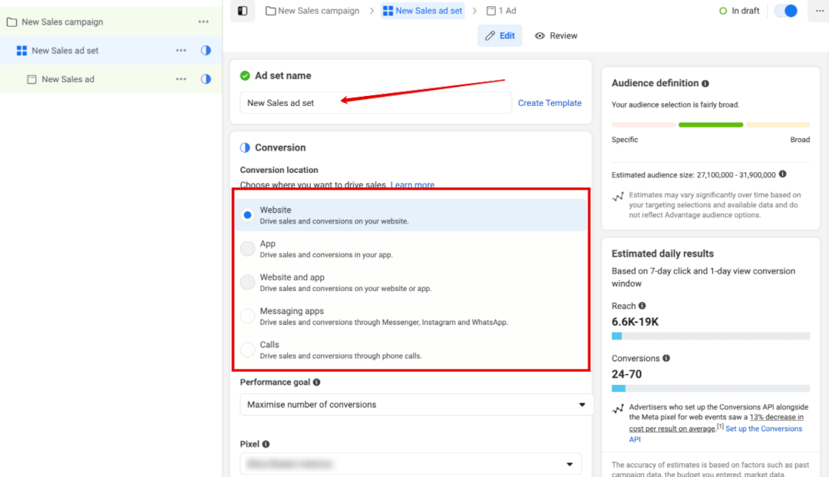Click the Estimated audience size info icon
The image size is (829, 477).
pyautogui.click(x=782, y=174)
